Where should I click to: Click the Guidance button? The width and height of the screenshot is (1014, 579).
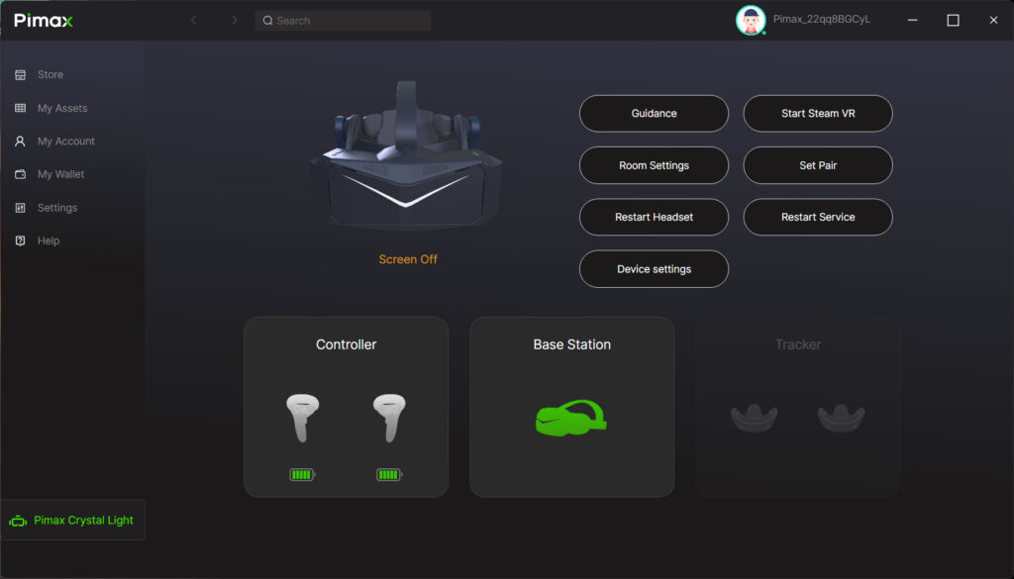654,114
